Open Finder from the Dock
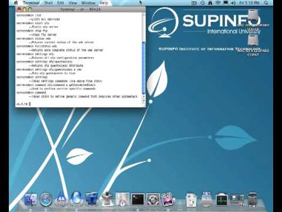282x212 pixels. 31,200
